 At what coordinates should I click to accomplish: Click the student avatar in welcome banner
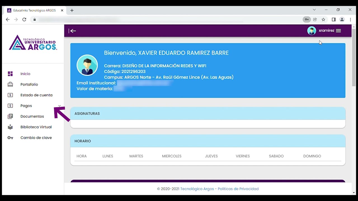tap(87, 65)
